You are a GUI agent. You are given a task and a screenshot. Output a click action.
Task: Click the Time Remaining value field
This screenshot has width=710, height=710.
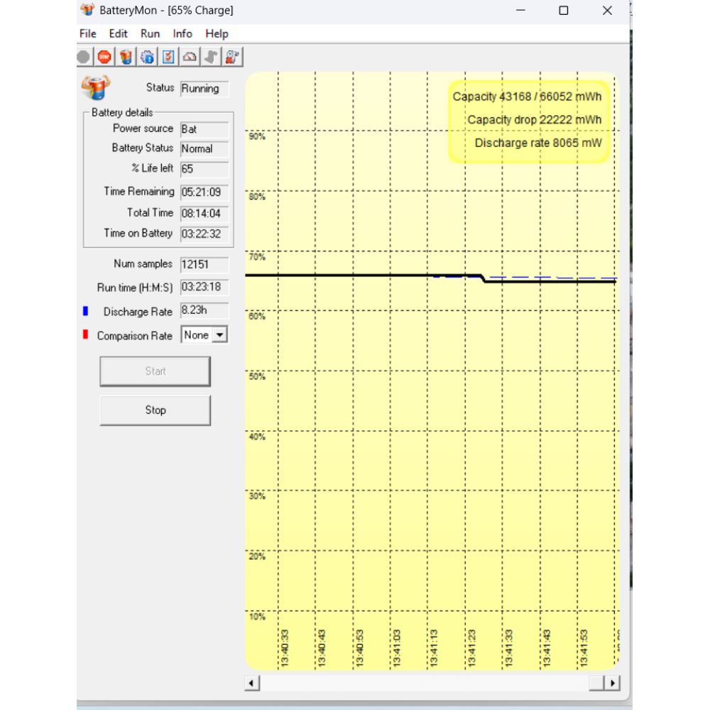pos(204,192)
